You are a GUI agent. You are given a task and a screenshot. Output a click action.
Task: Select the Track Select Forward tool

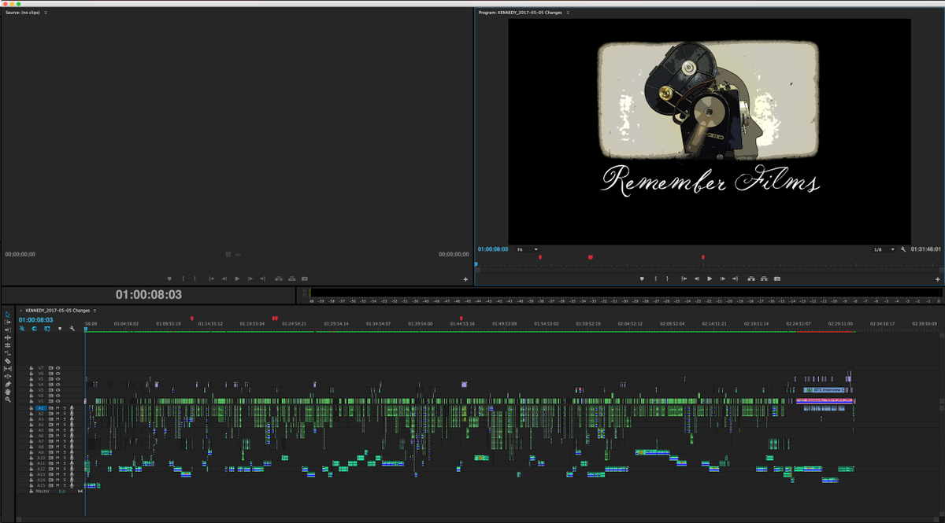pos(8,322)
